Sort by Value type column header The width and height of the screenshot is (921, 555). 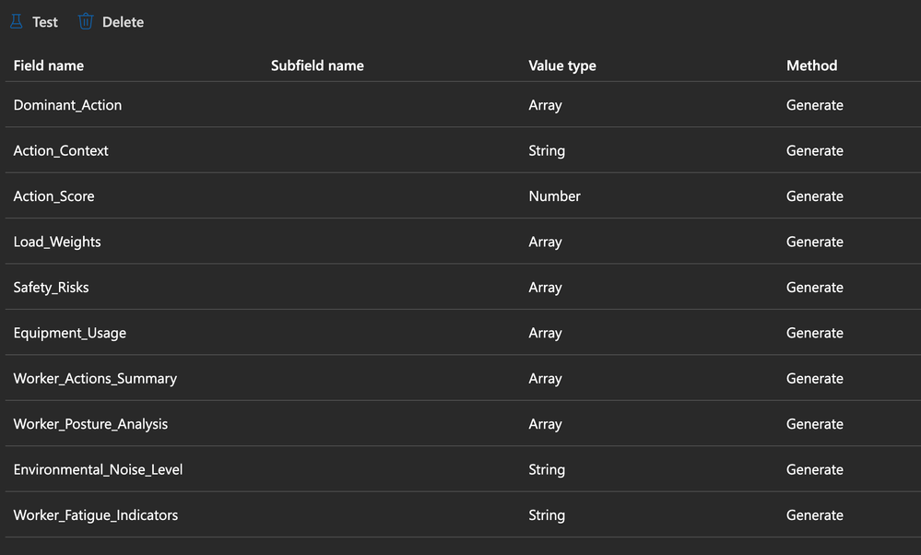(562, 65)
